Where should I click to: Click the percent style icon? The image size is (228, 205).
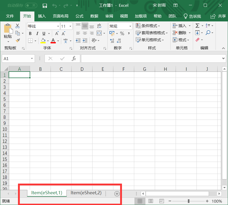click(x=122, y=33)
